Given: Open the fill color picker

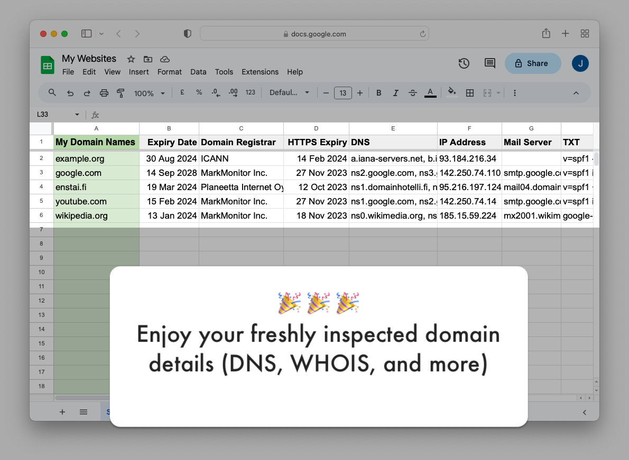Looking at the screenshot, I should point(452,92).
